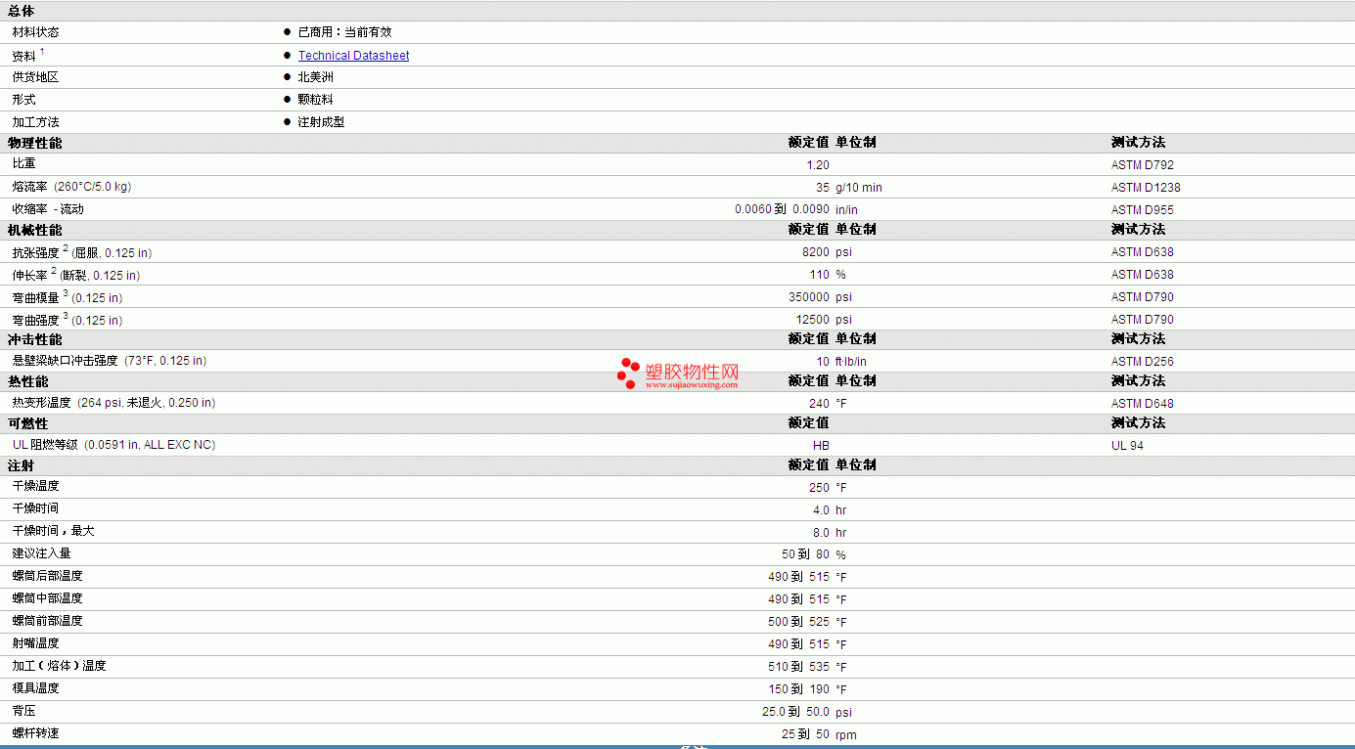1355x749 pixels.
Task: Click the 模具温度 row label
Action: coord(35,688)
